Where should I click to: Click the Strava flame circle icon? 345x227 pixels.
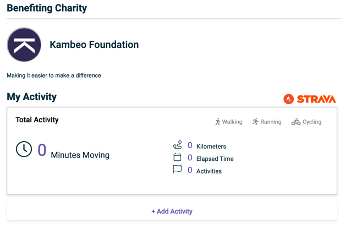[288, 99]
